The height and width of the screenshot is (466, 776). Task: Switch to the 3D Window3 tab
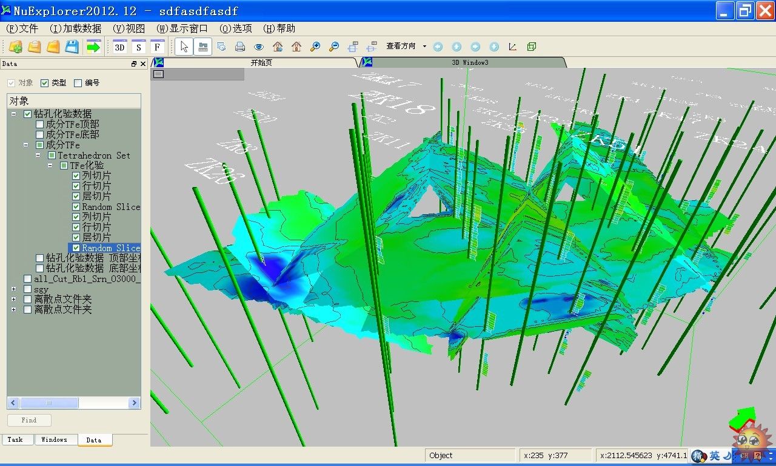coord(470,62)
